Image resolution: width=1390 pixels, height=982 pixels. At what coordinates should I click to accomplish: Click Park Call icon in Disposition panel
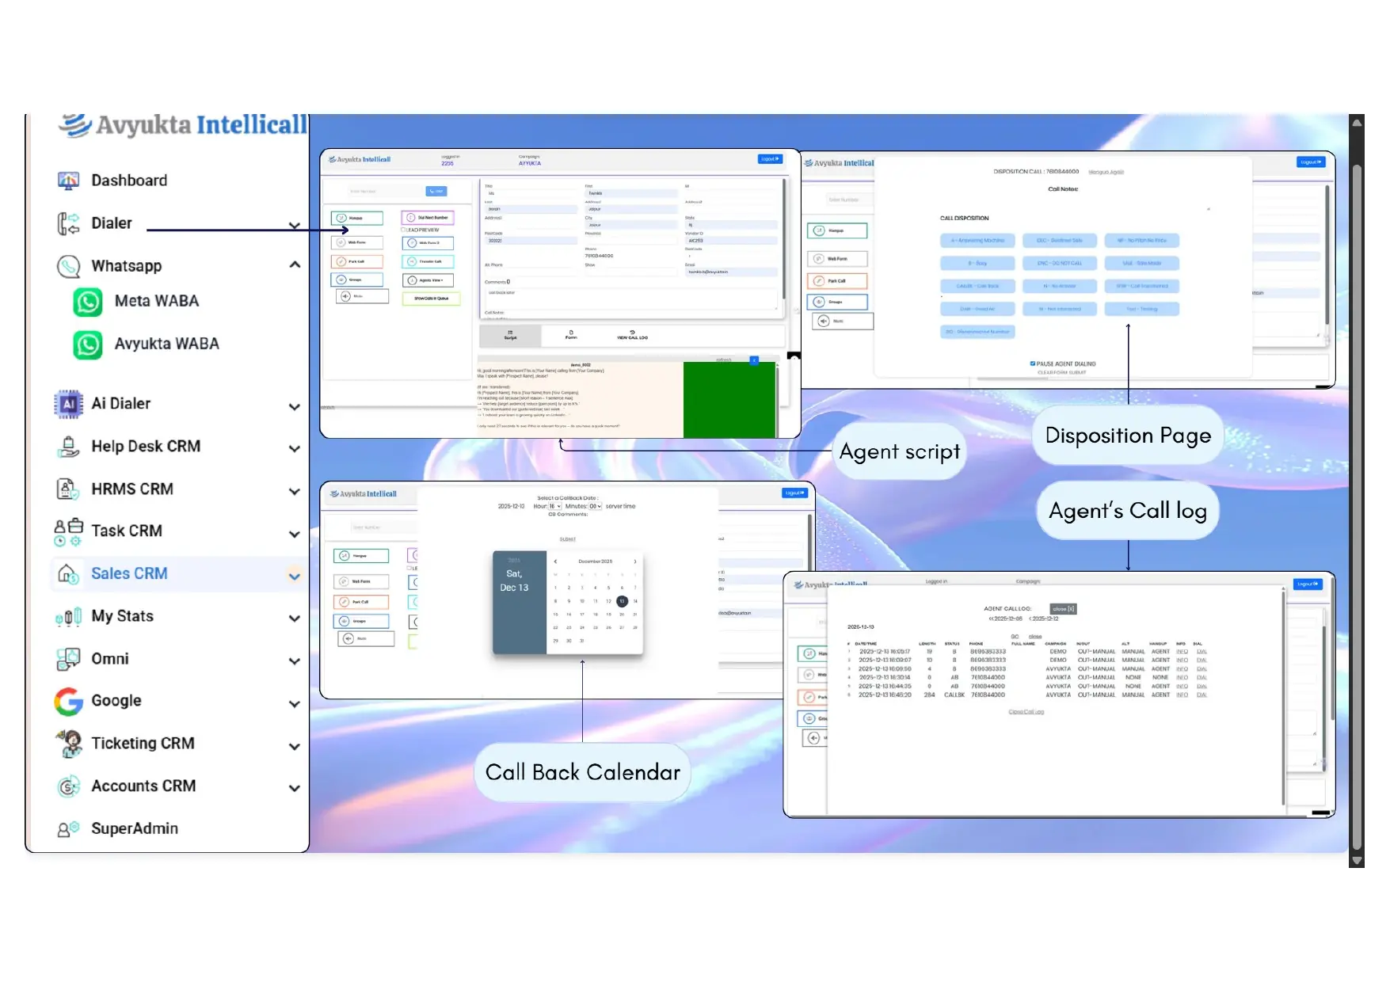click(819, 280)
